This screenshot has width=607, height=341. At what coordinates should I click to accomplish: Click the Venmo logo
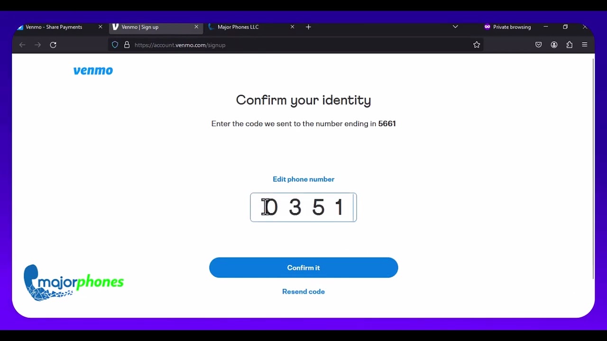pos(93,71)
